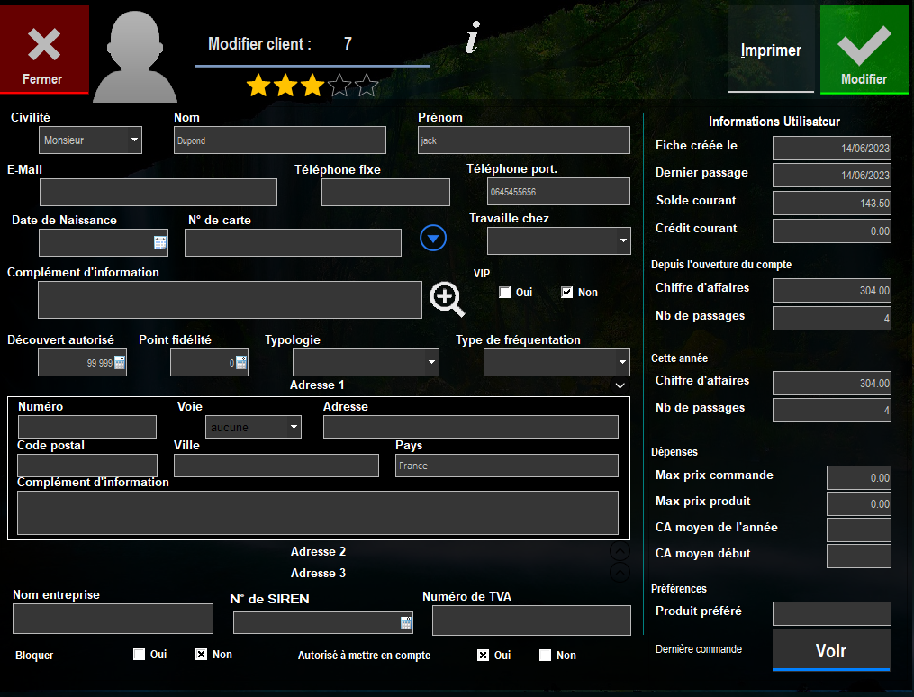This screenshot has width=914, height=697.
Task: Set the rating to two stars
Action: (285, 86)
